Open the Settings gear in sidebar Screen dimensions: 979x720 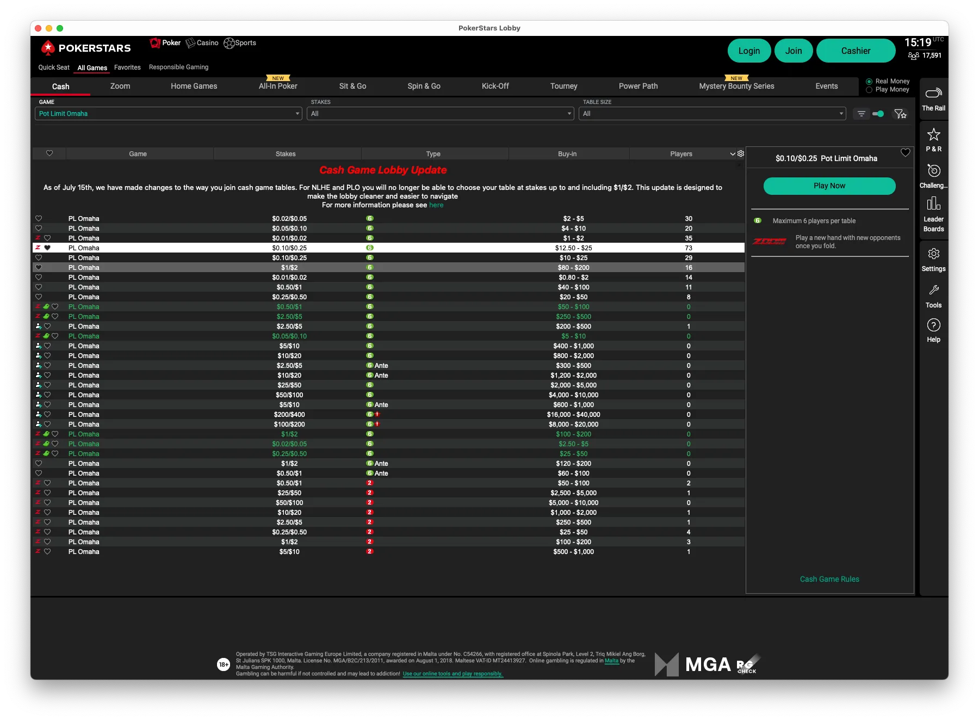[933, 260]
